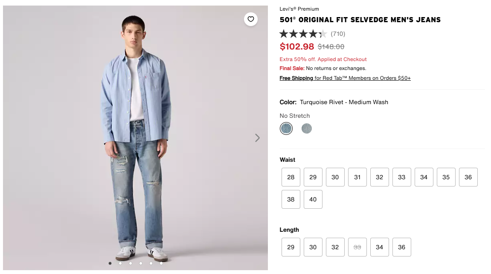Pick waist size 40

tap(313, 199)
